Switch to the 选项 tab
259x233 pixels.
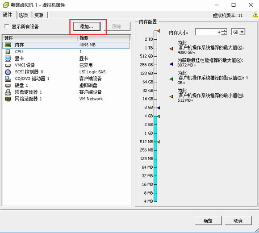[x=23, y=15]
